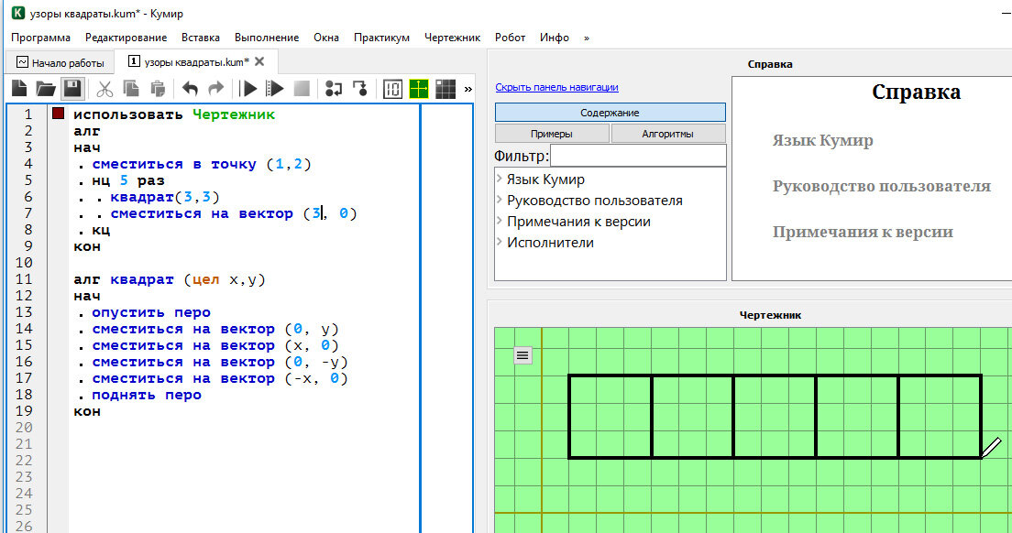This screenshot has height=533, width=1012.
Task: Click the Примеры button
Action: pos(551,134)
